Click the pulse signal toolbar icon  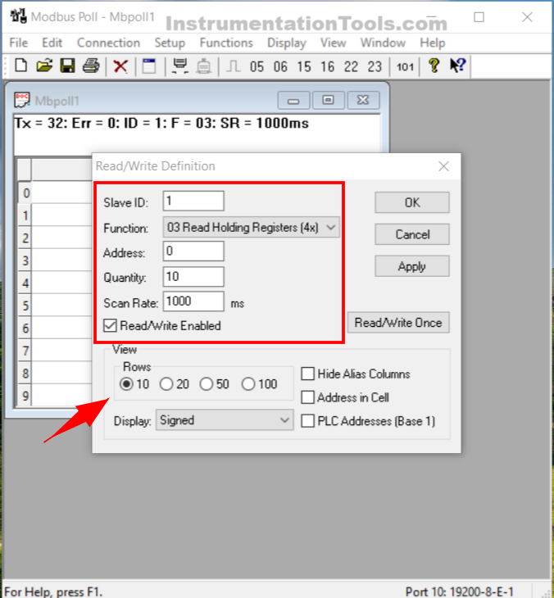pyautogui.click(x=233, y=66)
